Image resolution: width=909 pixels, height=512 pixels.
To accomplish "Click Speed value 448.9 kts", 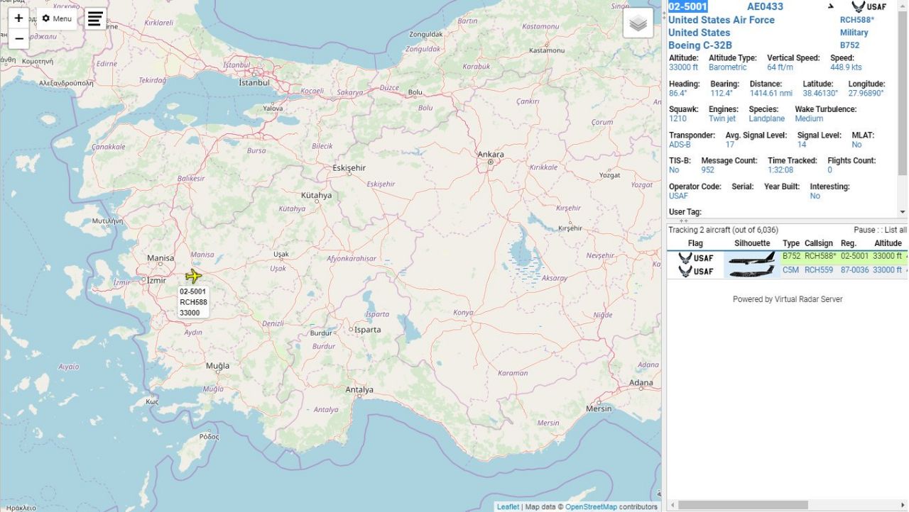I will (846, 67).
